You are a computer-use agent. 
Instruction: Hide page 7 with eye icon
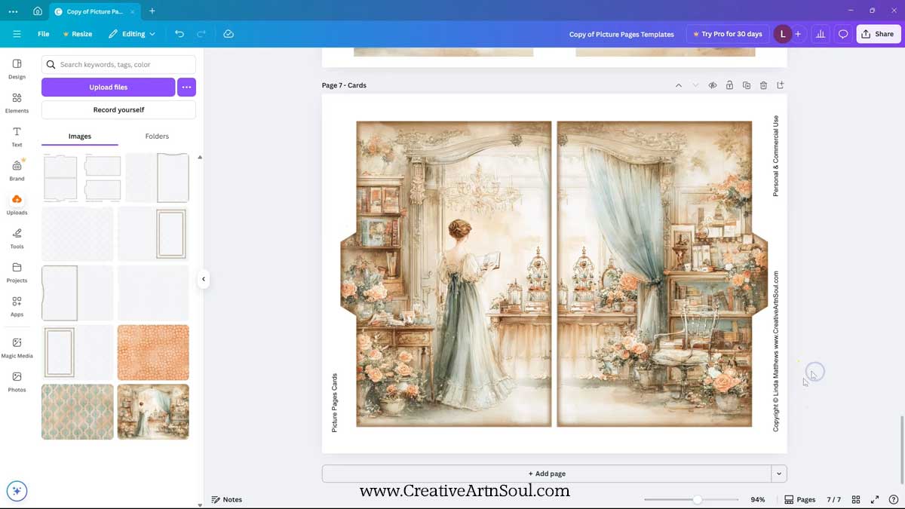click(x=713, y=85)
